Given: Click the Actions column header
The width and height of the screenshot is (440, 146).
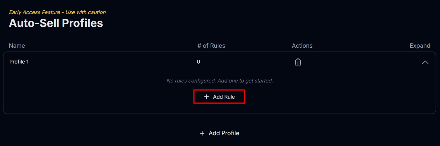Looking at the screenshot, I should [302, 46].
